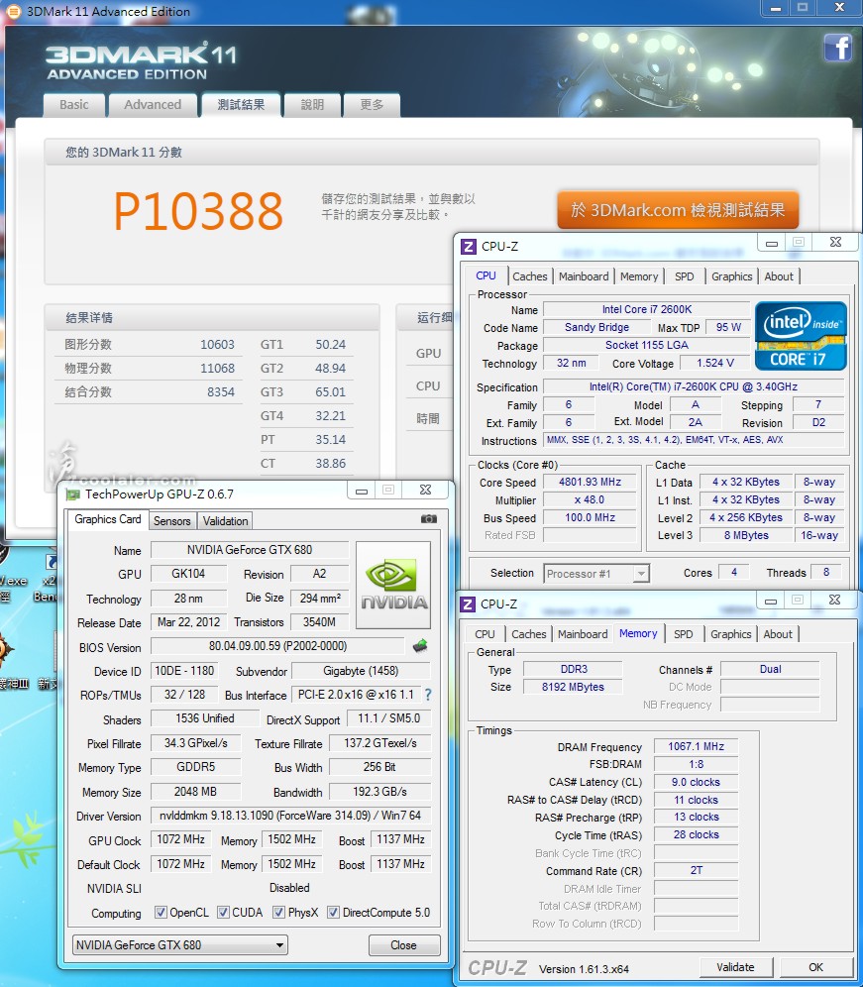
Task: Open the Validation tab in GPU-Z
Action: (225, 521)
